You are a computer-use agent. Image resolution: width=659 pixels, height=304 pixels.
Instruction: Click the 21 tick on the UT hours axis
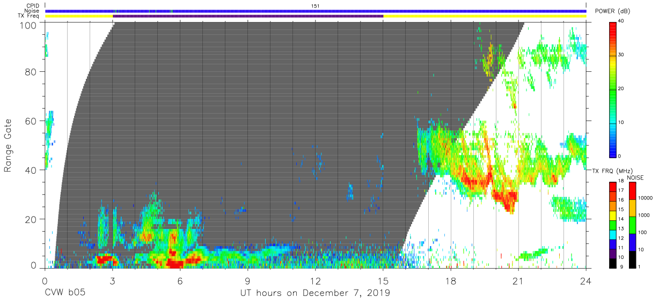pos(518,280)
